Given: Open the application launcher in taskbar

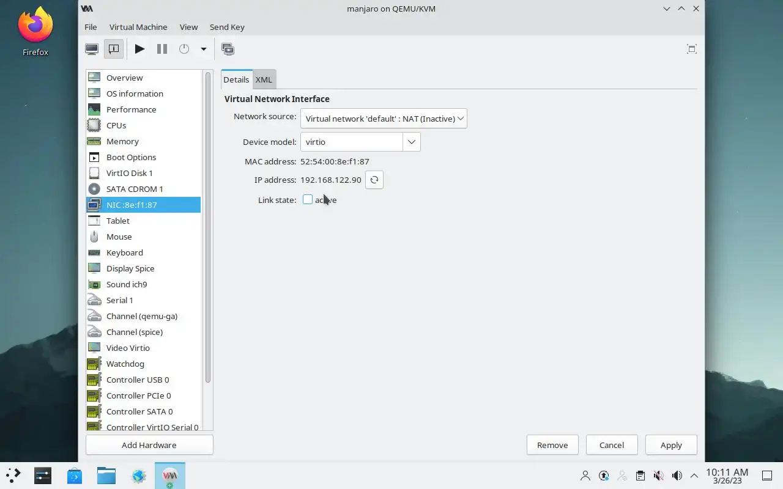Looking at the screenshot, I should pyautogui.click(x=13, y=476).
